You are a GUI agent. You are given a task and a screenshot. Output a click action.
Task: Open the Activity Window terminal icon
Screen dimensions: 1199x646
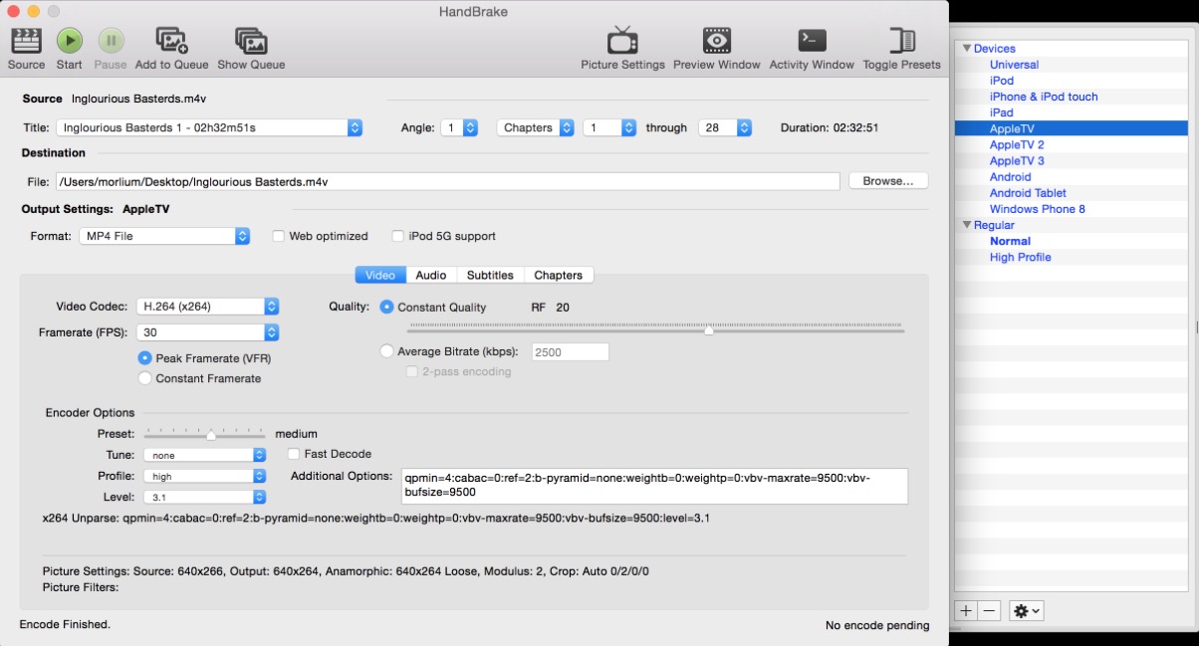pyautogui.click(x=812, y=41)
